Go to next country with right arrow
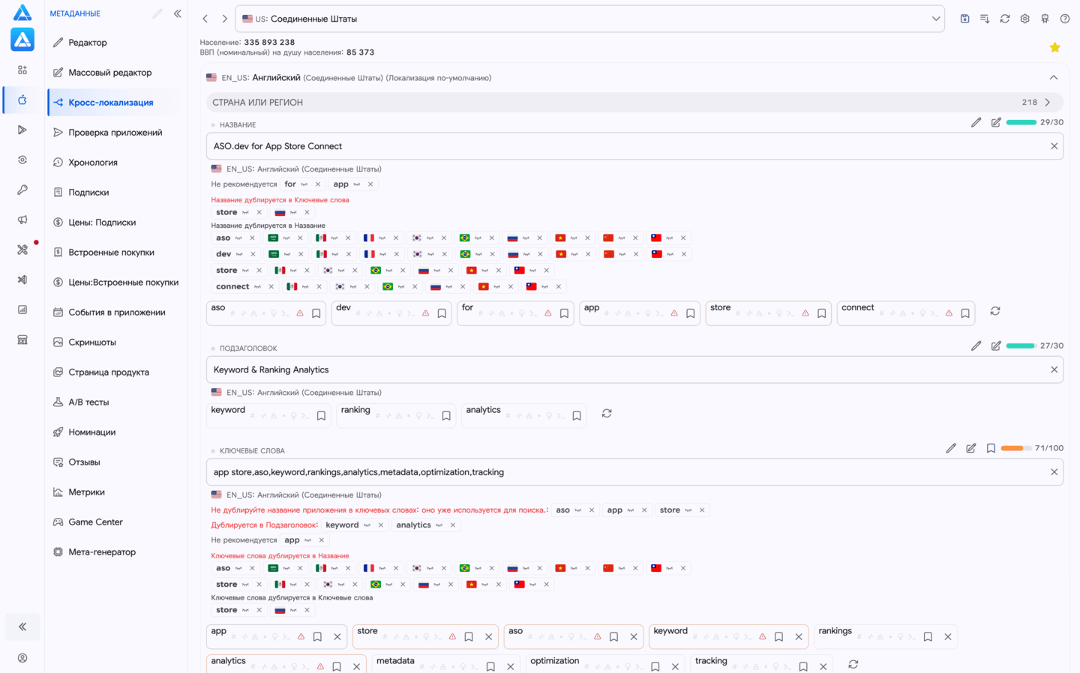 coord(224,19)
